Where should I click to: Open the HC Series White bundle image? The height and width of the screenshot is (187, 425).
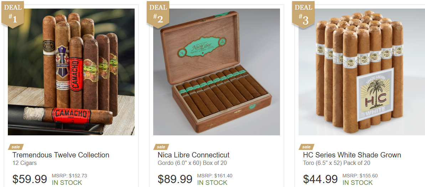pyautogui.click(x=362, y=72)
